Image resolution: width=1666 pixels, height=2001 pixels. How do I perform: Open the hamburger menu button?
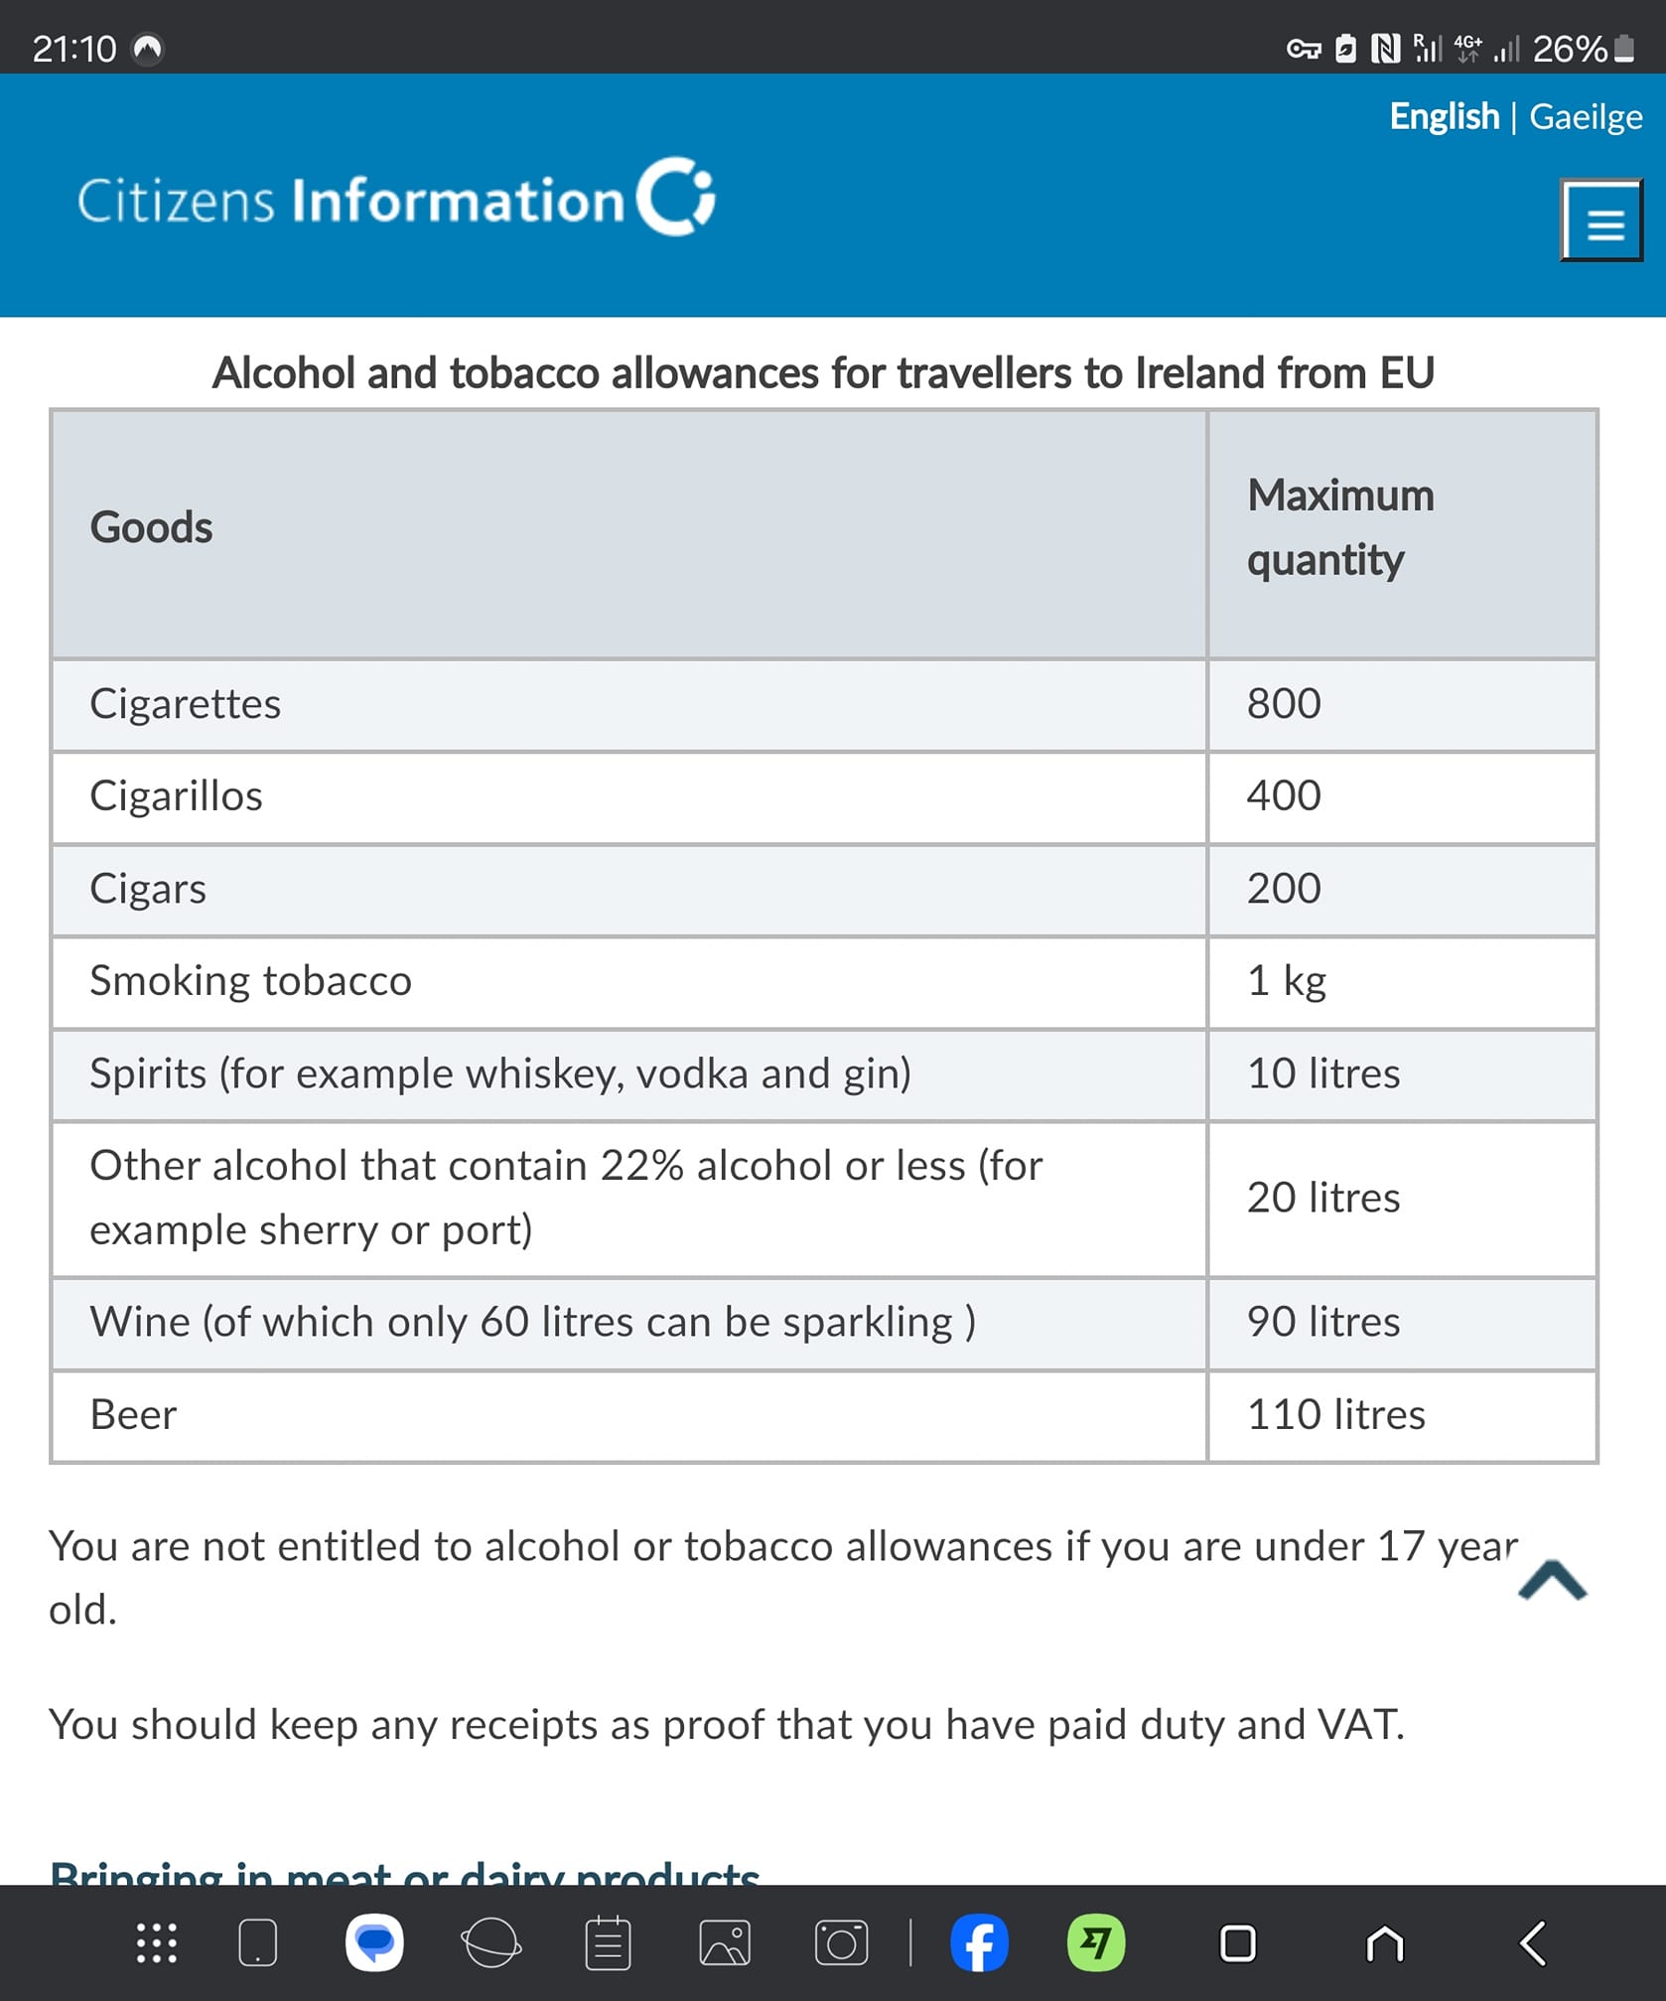(x=1601, y=220)
